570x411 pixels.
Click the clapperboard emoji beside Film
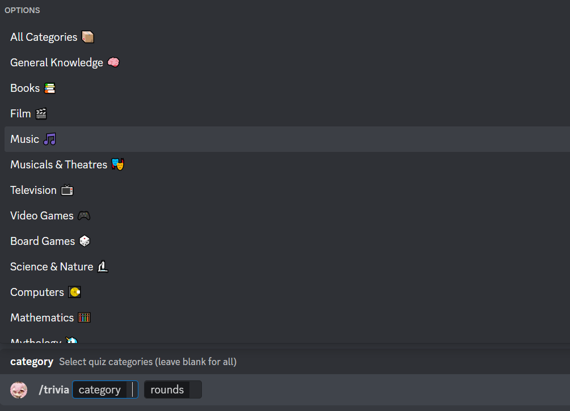point(41,114)
